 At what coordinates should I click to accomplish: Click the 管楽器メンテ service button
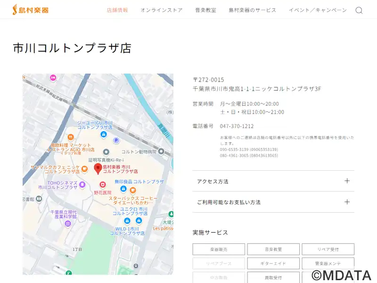pos(328,264)
